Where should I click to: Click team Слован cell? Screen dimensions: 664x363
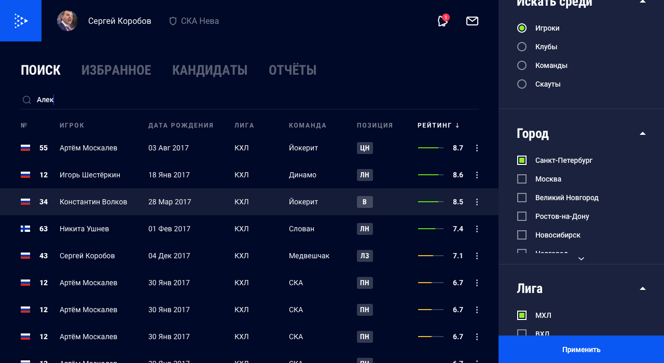[301, 229]
